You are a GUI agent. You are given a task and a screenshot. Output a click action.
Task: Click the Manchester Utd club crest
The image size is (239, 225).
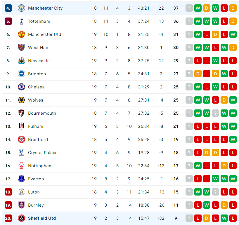[21, 34]
